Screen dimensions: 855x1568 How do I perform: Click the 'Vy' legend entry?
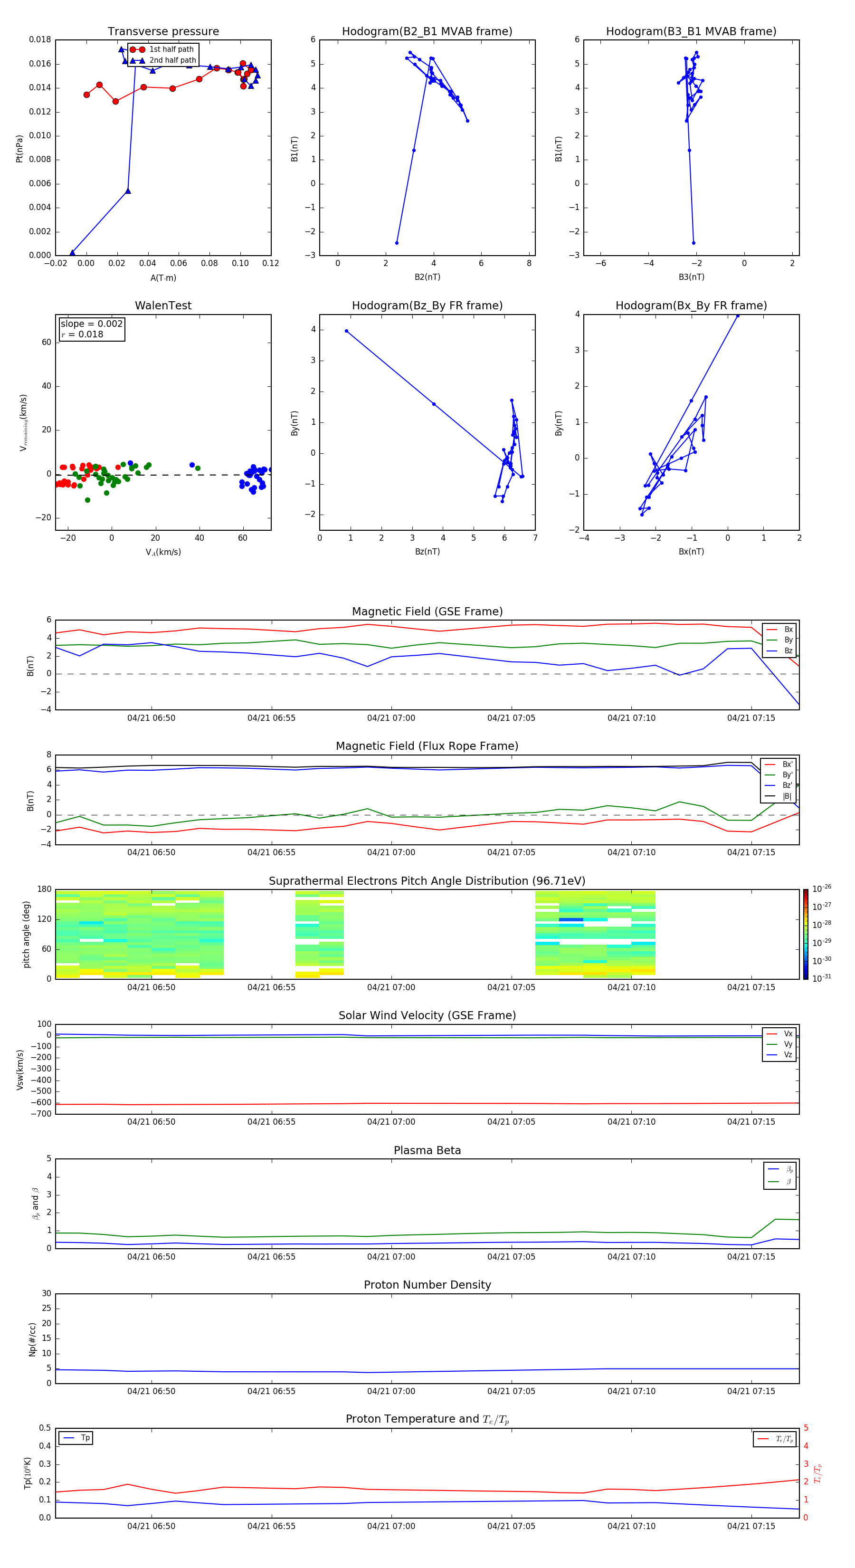click(x=780, y=1044)
